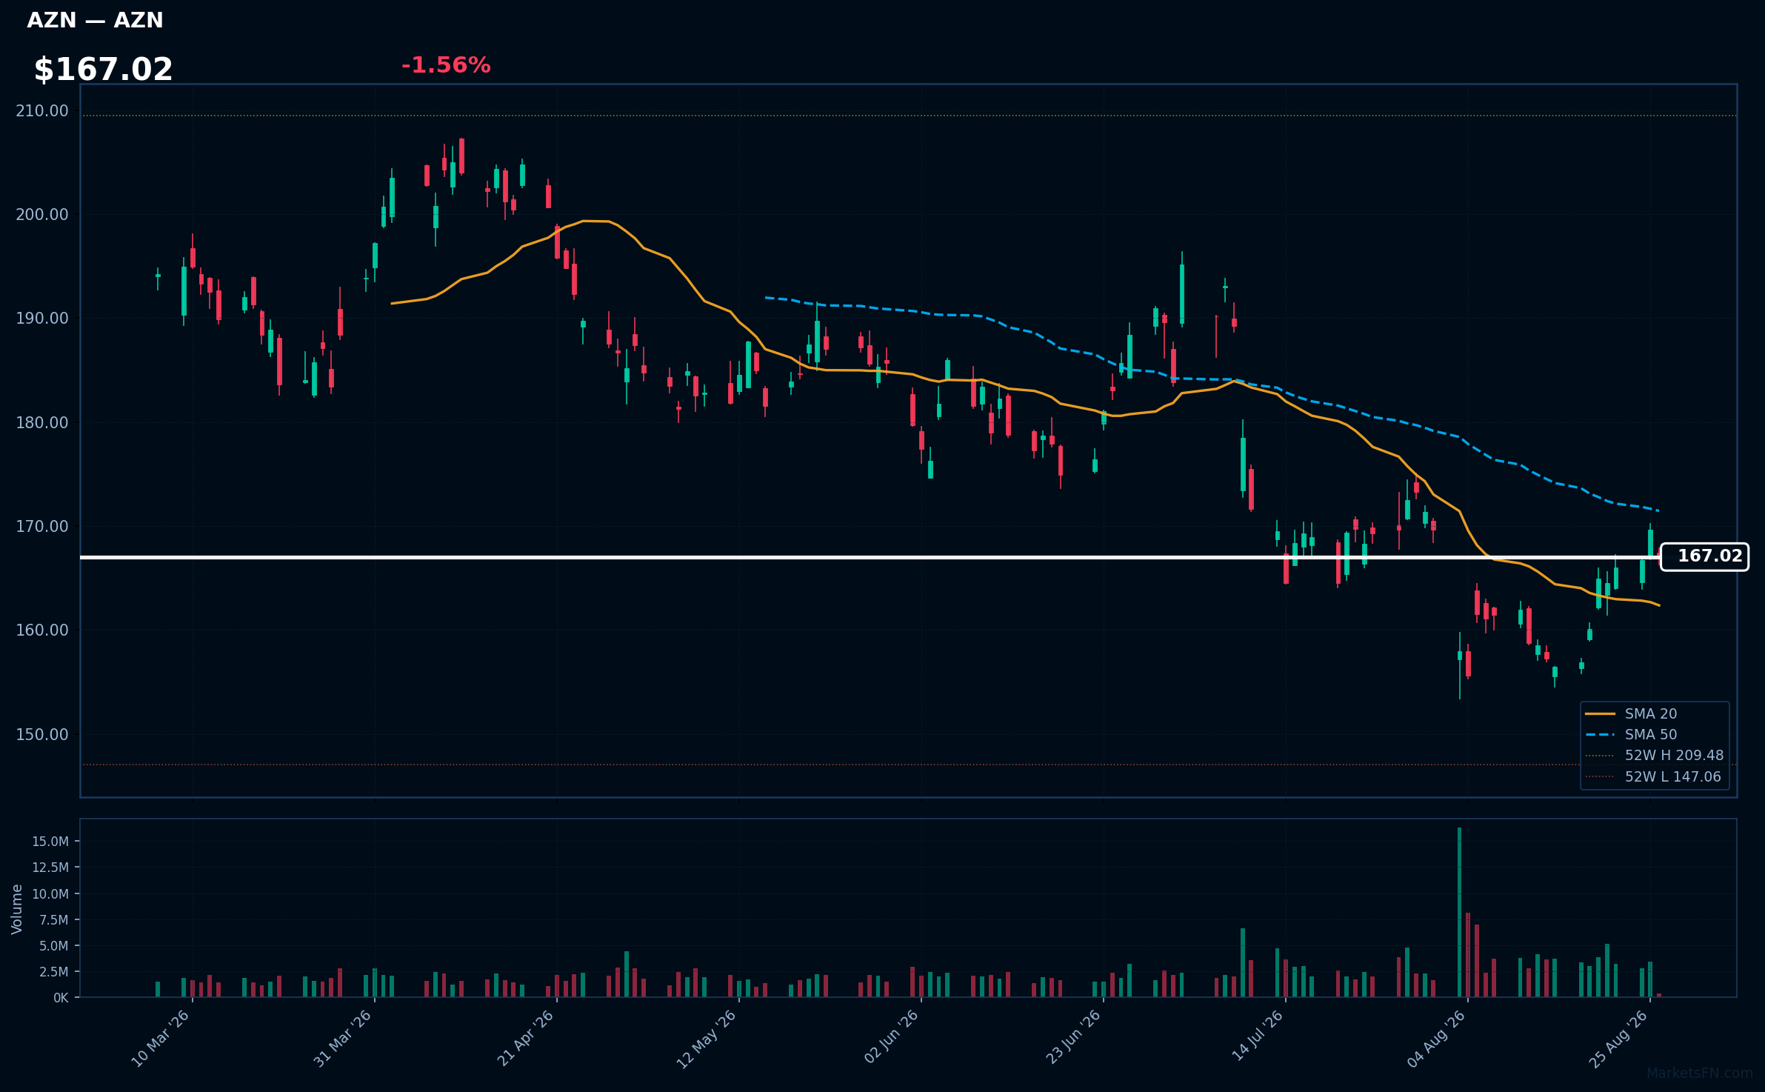Click the "200.00" price axis label
1765x1092 pixels.
pyautogui.click(x=42, y=215)
